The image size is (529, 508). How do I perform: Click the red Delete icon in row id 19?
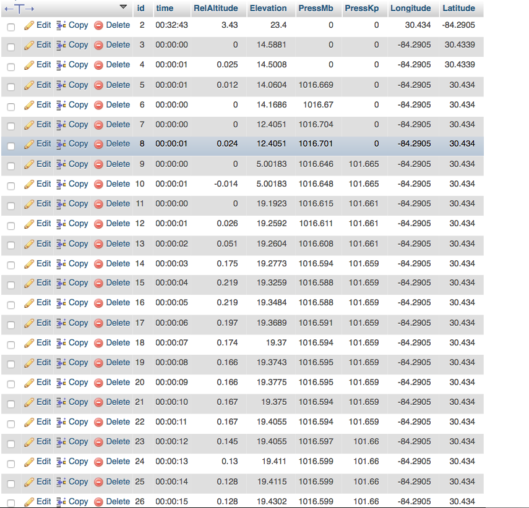point(98,363)
